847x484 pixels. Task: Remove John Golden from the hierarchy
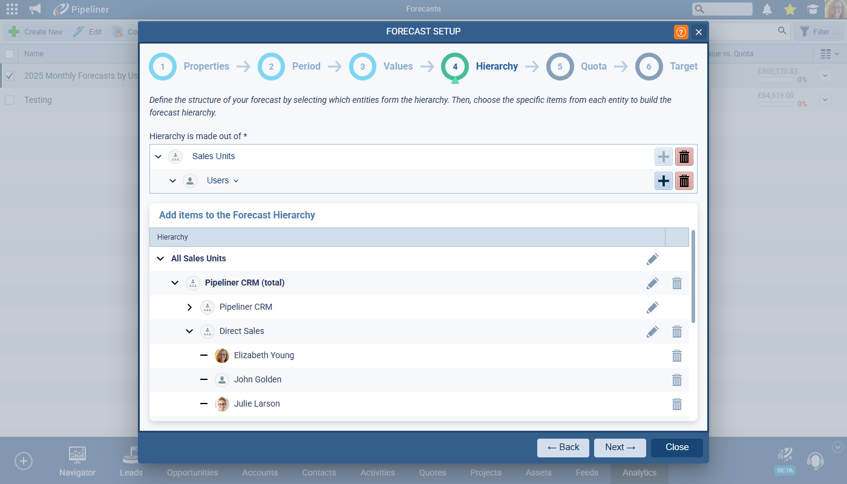(677, 380)
